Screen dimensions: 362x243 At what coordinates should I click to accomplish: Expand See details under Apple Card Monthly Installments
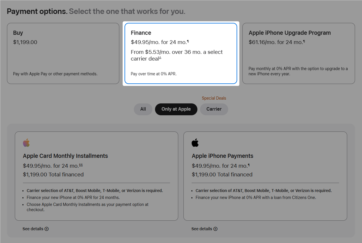click(33, 229)
